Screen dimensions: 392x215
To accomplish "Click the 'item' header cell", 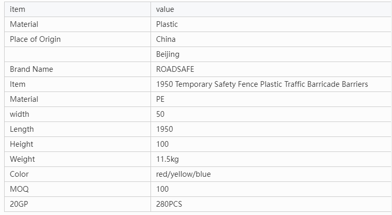I will pyautogui.click(x=18, y=9).
